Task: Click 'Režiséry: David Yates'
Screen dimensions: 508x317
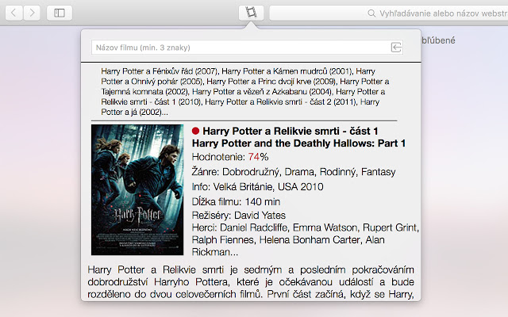Action: click(239, 215)
